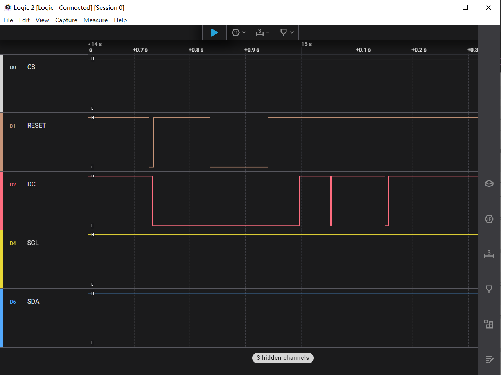Click the analyzer hexagon icon in top toolbar
This screenshot has height=375, width=501.
[236, 32]
